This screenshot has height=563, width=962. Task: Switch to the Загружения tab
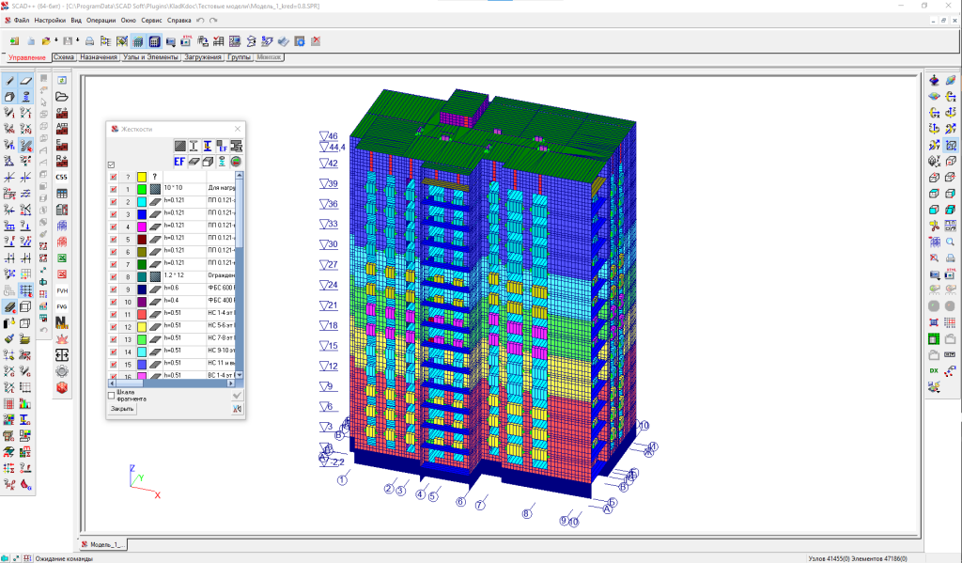coord(203,57)
